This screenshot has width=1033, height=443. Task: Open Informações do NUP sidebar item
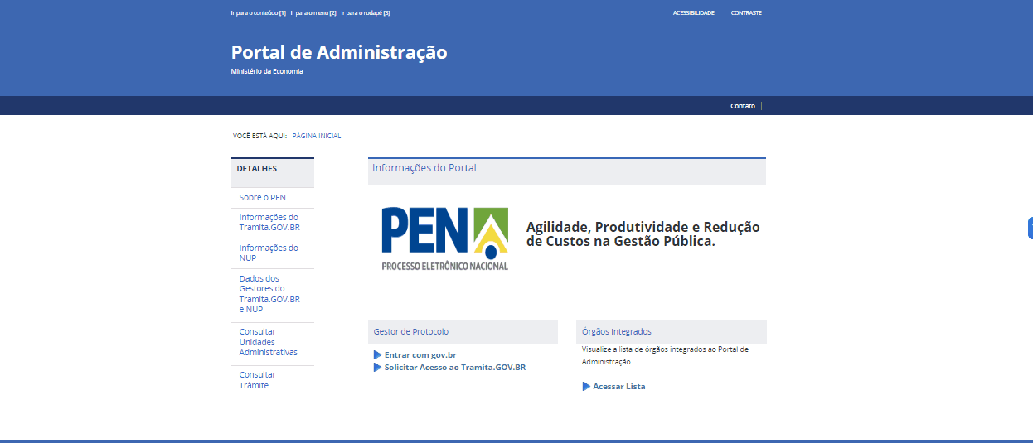[x=269, y=253]
